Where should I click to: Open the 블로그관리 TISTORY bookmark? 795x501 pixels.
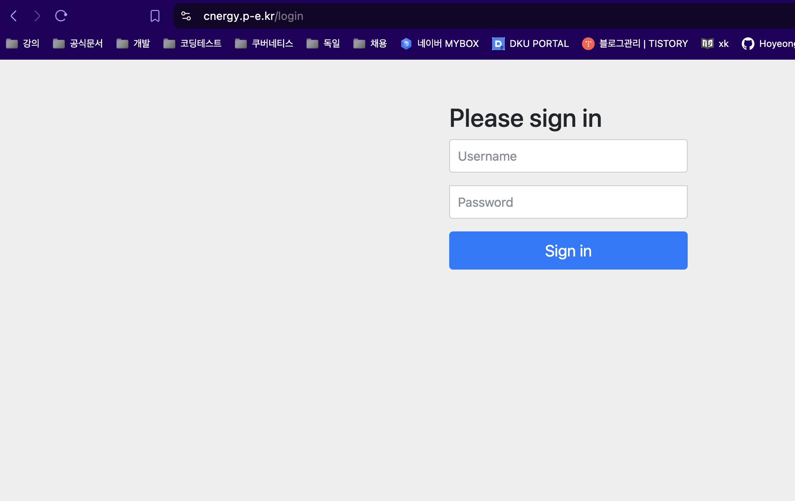(635, 43)
